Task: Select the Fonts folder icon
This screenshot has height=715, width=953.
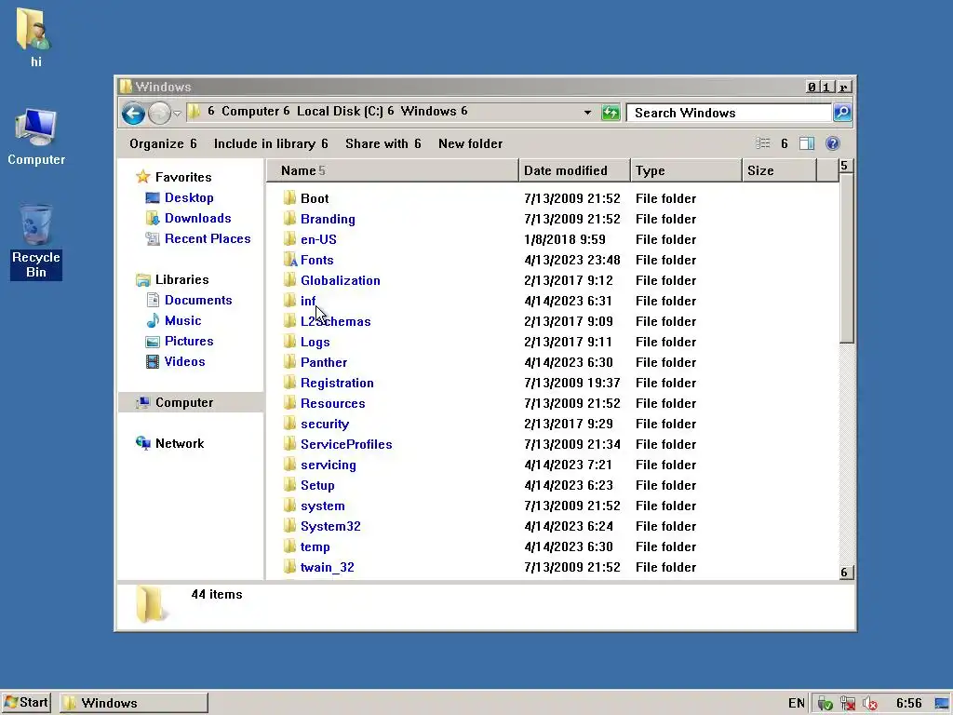Action: [290, 260]
